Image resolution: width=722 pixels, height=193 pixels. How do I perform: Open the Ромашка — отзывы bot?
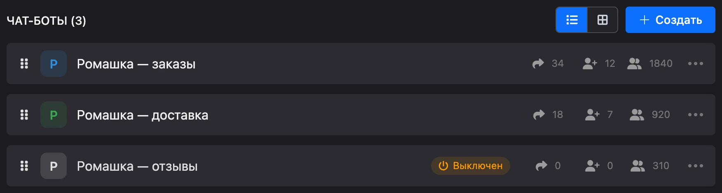[137, 166]
